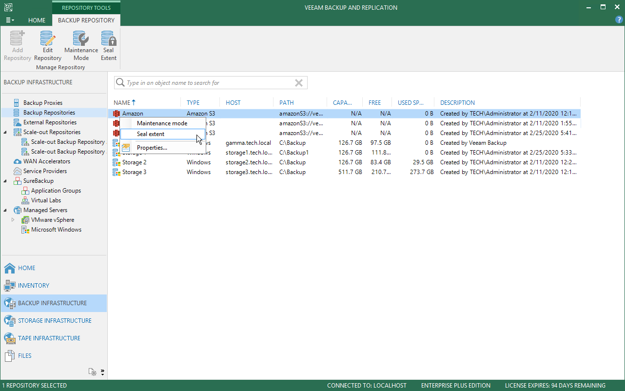Image resolution: width=625 pixels, height=391 pixels.
Task: Select the Managed Servers tree item
Action: [x=45, y=210]
